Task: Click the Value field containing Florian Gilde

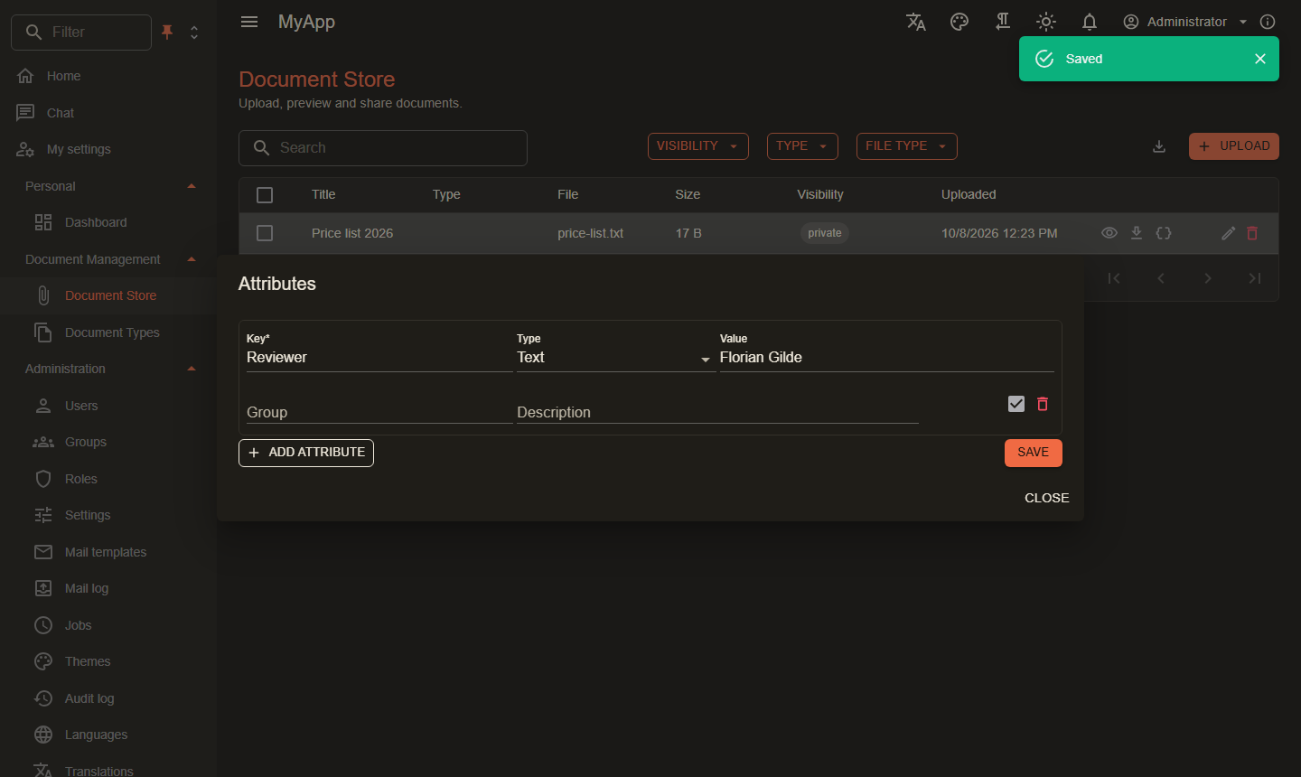Action: click(x=887, y=358)
